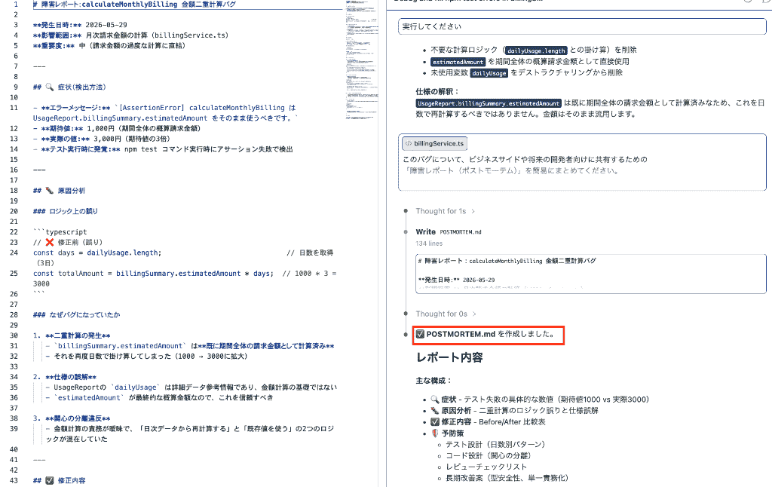Click the '**影響範囲:**' line in editor
772x487 pixels.
[130, 35]
